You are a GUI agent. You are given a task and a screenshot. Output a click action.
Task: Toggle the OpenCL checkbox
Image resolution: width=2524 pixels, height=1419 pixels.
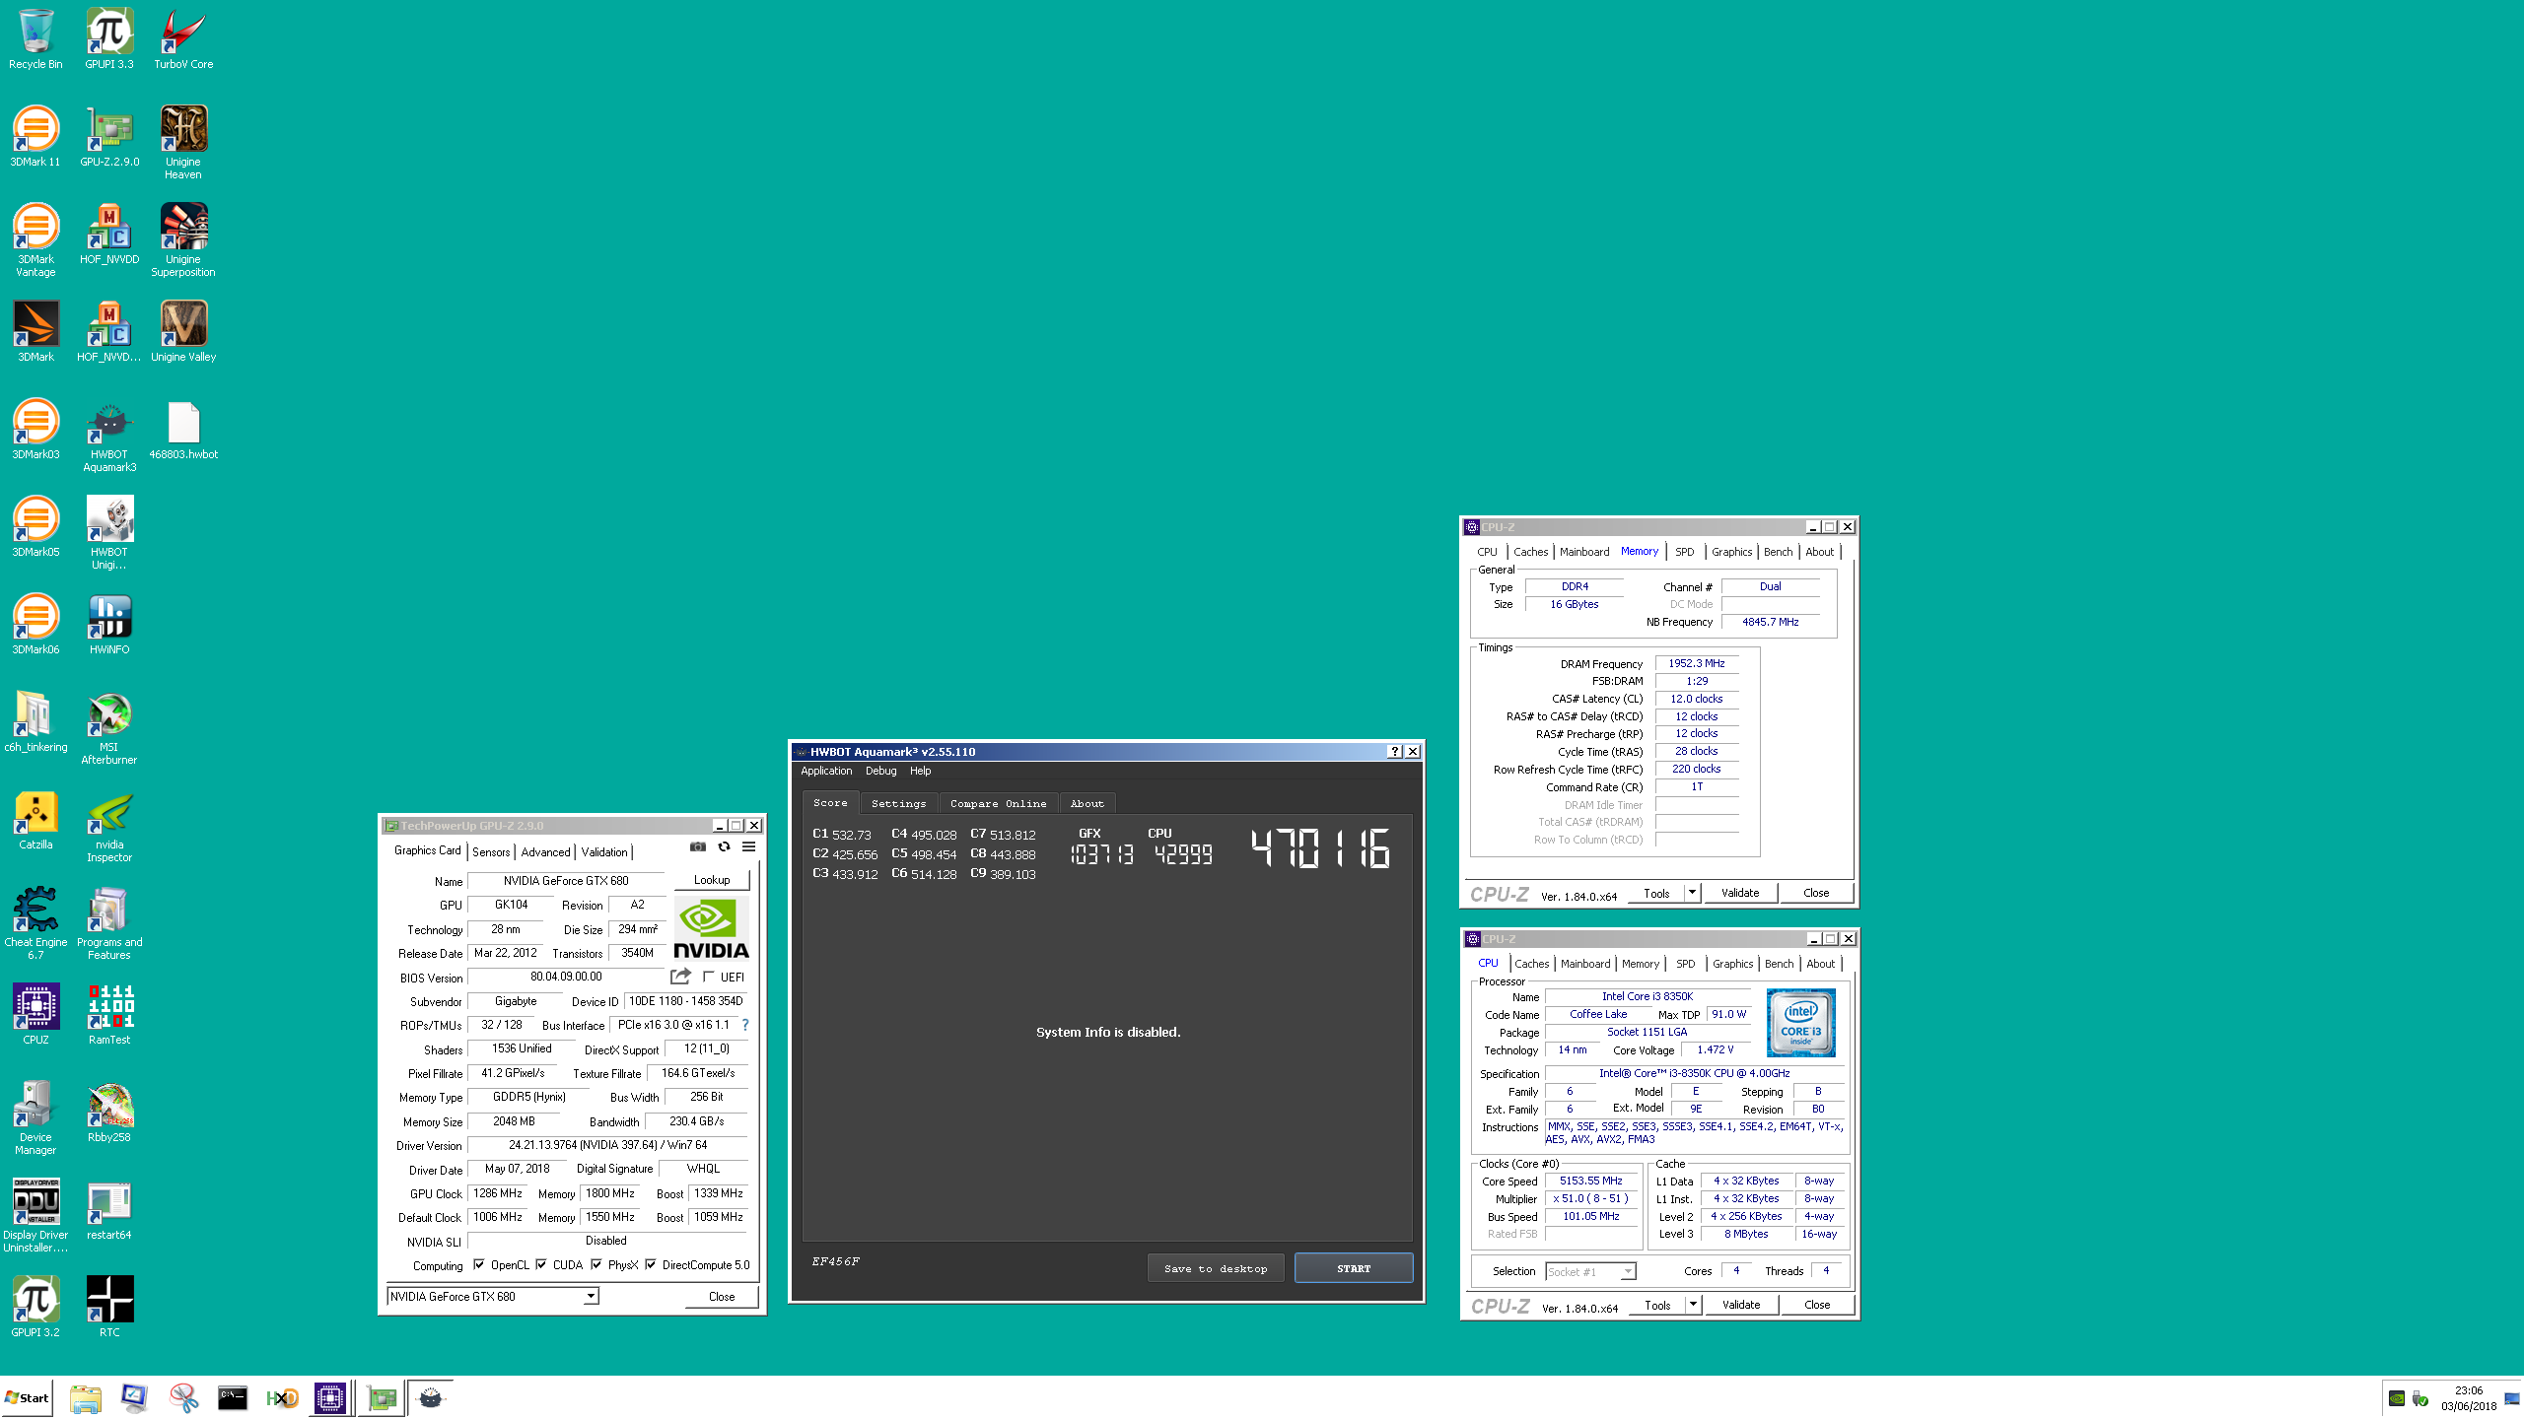[479, 1264]
